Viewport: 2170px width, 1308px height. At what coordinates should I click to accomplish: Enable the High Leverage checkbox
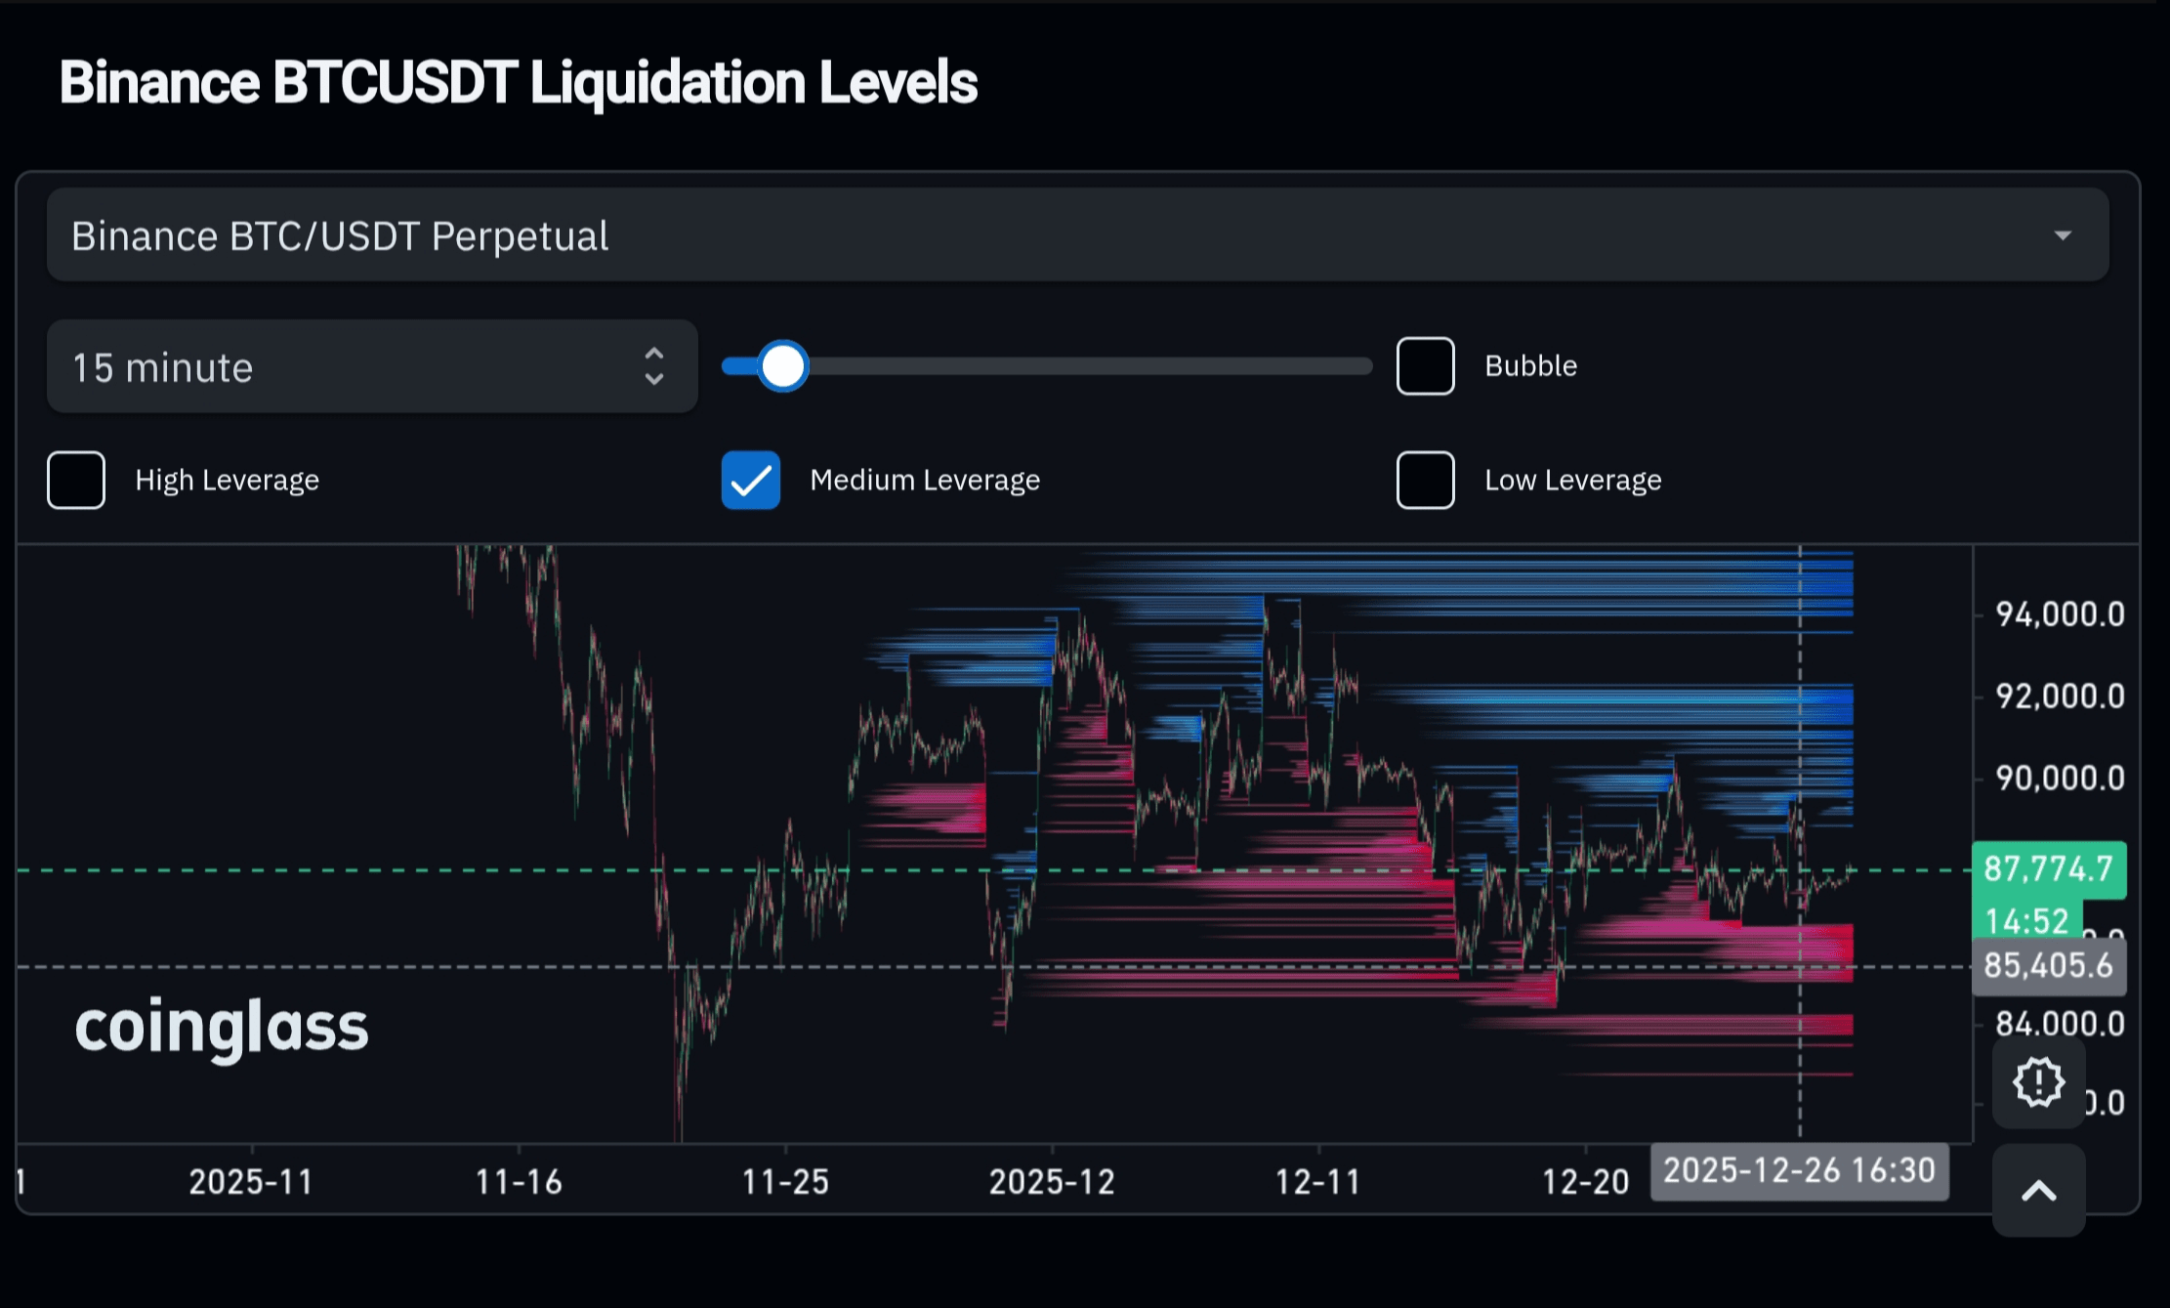pyautogui.click(x=76, y=480)
